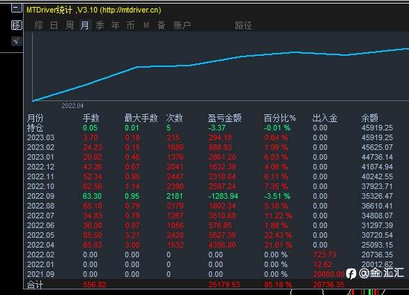409x295 pixels.
Task: Click the 41874.94 balance value
Action: point(377,167)
